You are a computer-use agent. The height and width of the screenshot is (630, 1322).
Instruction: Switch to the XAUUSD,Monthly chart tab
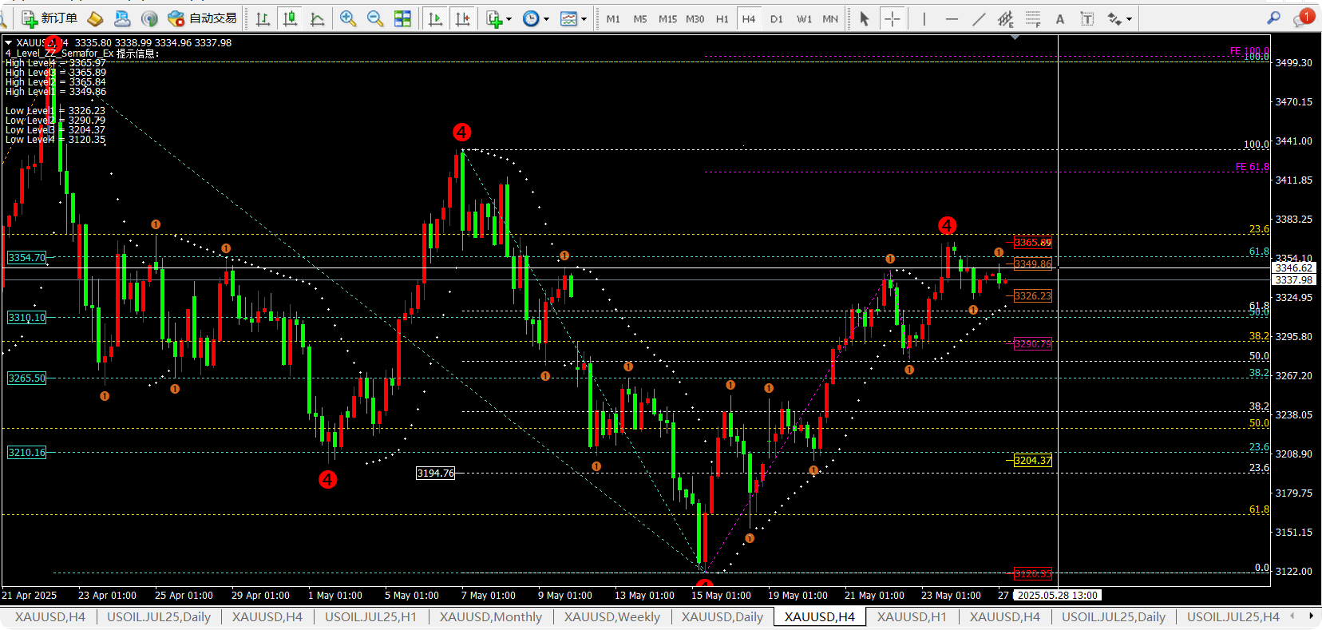pyautogui.click(x=491, y=616)
